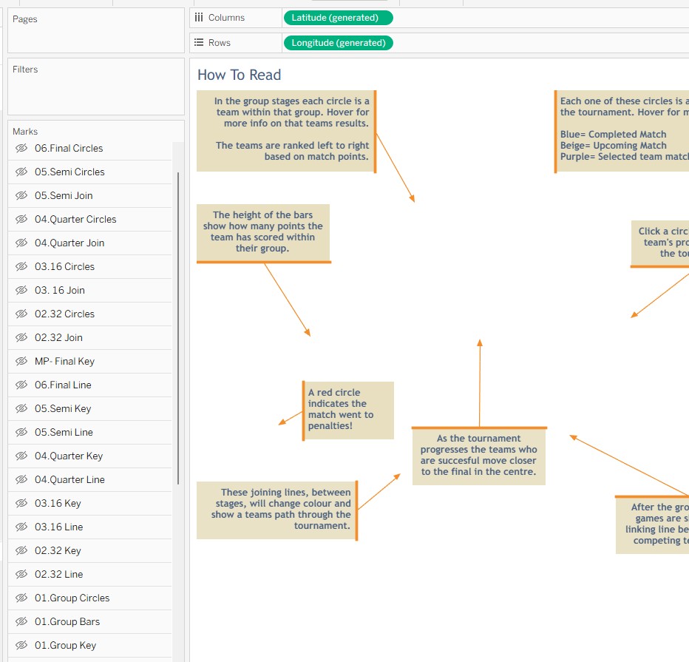Toggle visibility icon of 05.Semi Circles
Screen dimensions: 689x662
tap(21, 172)
